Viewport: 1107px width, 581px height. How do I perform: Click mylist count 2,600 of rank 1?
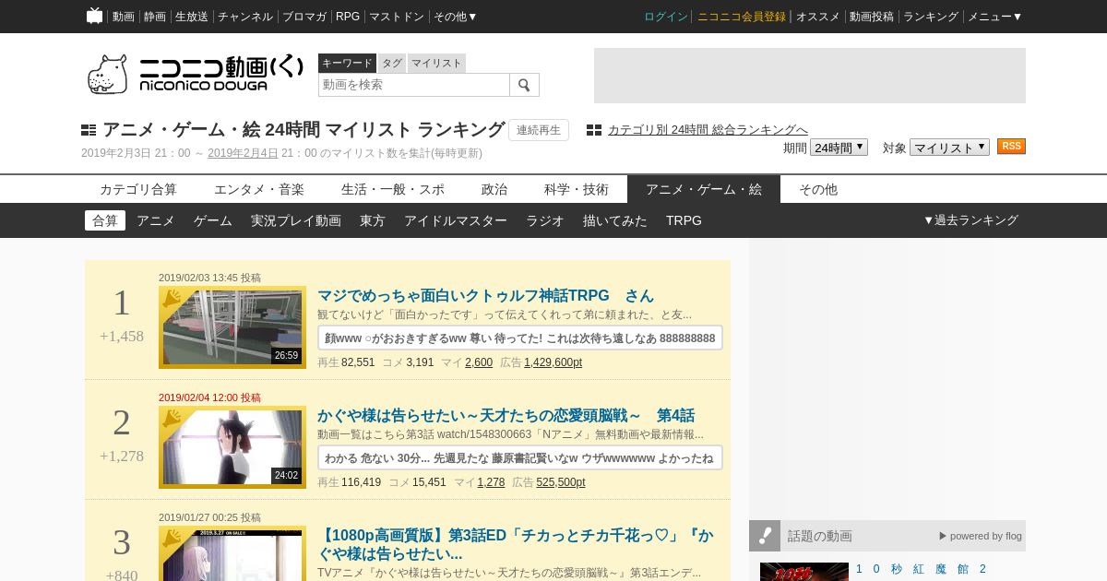[x=479, y=362]
